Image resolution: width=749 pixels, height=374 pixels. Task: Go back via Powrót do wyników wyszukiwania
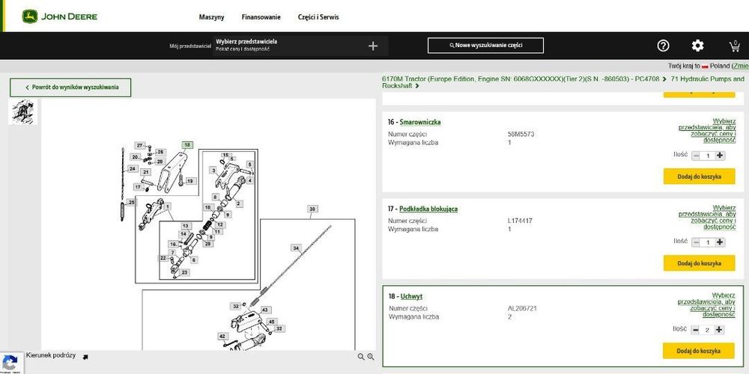click(x=70, y=88)
